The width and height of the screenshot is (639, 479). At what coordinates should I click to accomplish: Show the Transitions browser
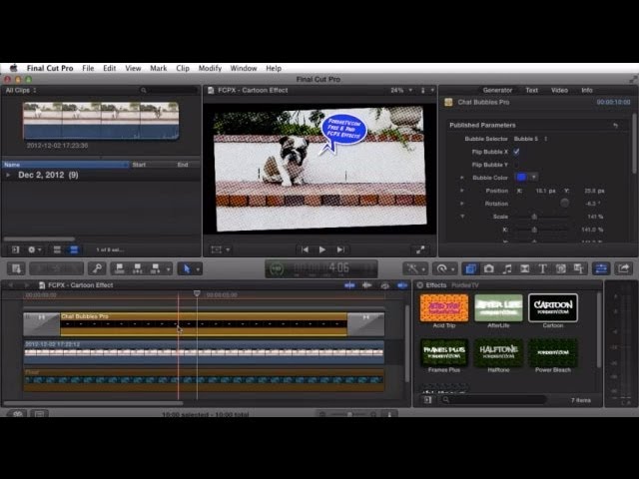click(524, 268)
